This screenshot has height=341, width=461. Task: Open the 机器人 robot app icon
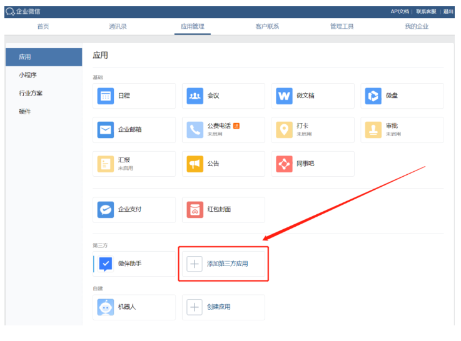(x=106, y=307)
